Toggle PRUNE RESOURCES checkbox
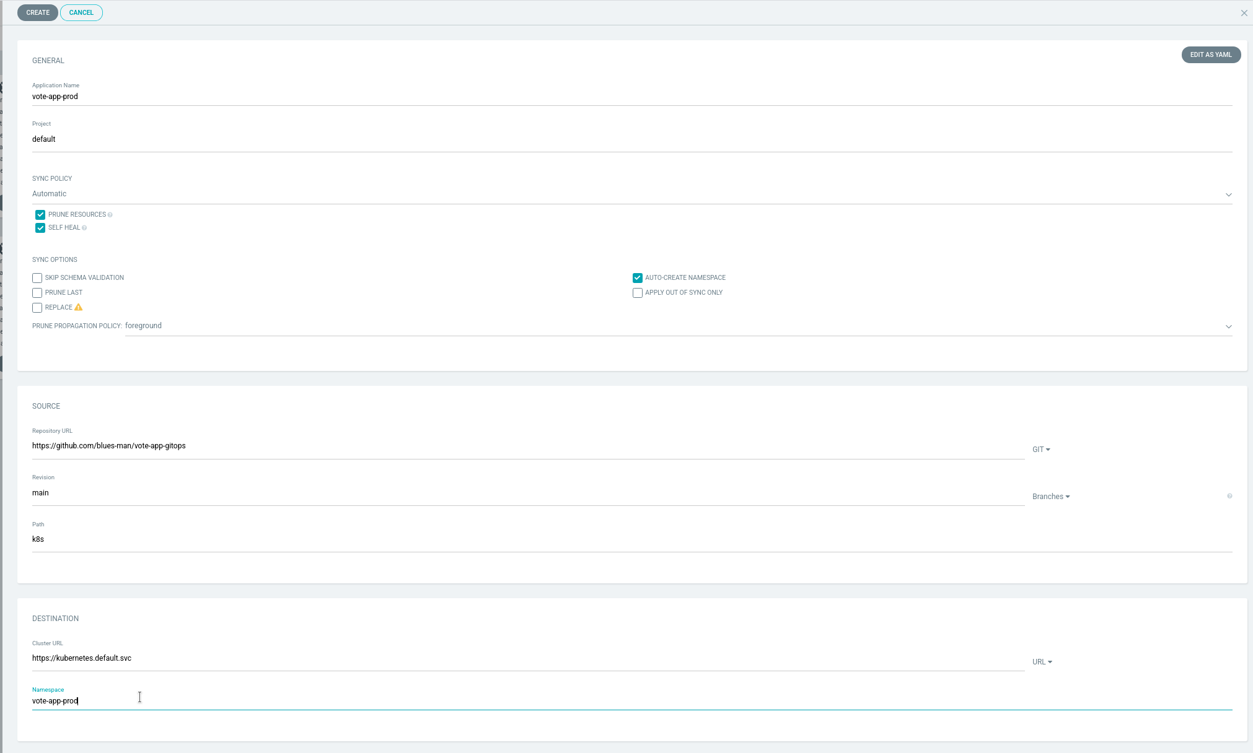The width and height of the screenshot is (1253, 753). click(x=40, y=214)
